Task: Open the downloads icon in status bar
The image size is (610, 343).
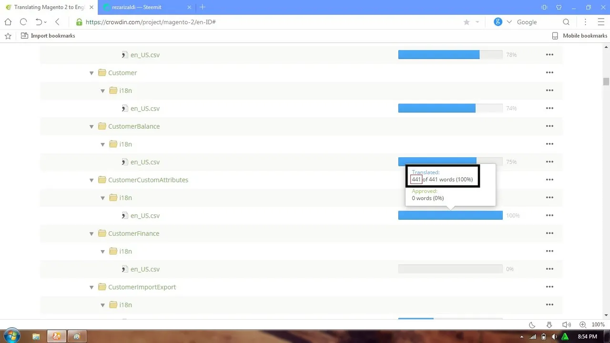Action: point(549,325)
